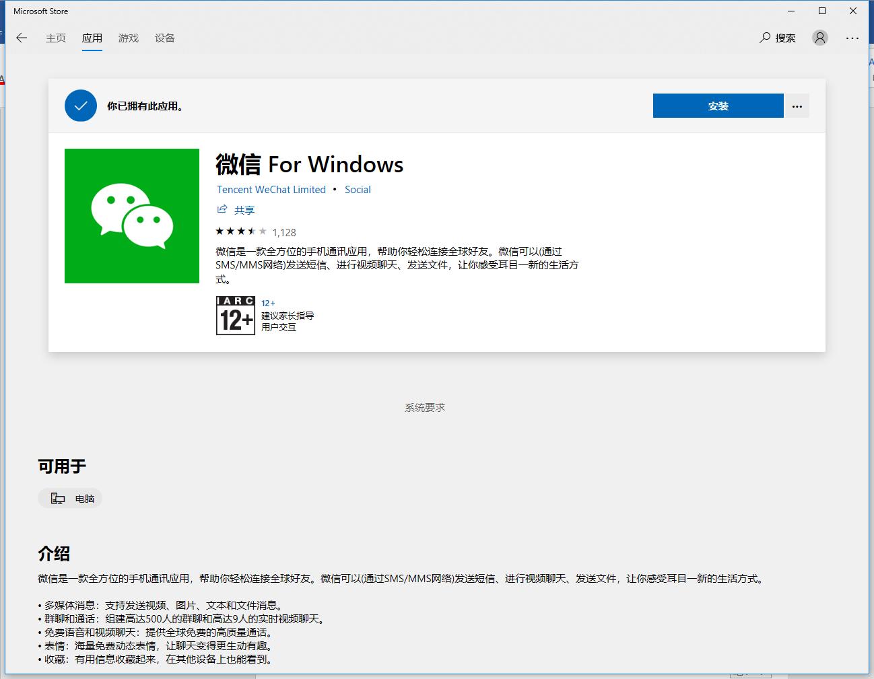Screen dimensions: 874x679
Task: Click the IARC 12+ age rating badge
Action: (x=235, y=316)
